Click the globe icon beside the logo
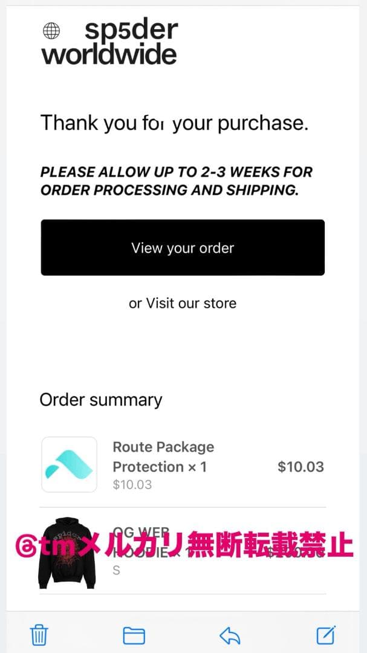 coord(52,30)
